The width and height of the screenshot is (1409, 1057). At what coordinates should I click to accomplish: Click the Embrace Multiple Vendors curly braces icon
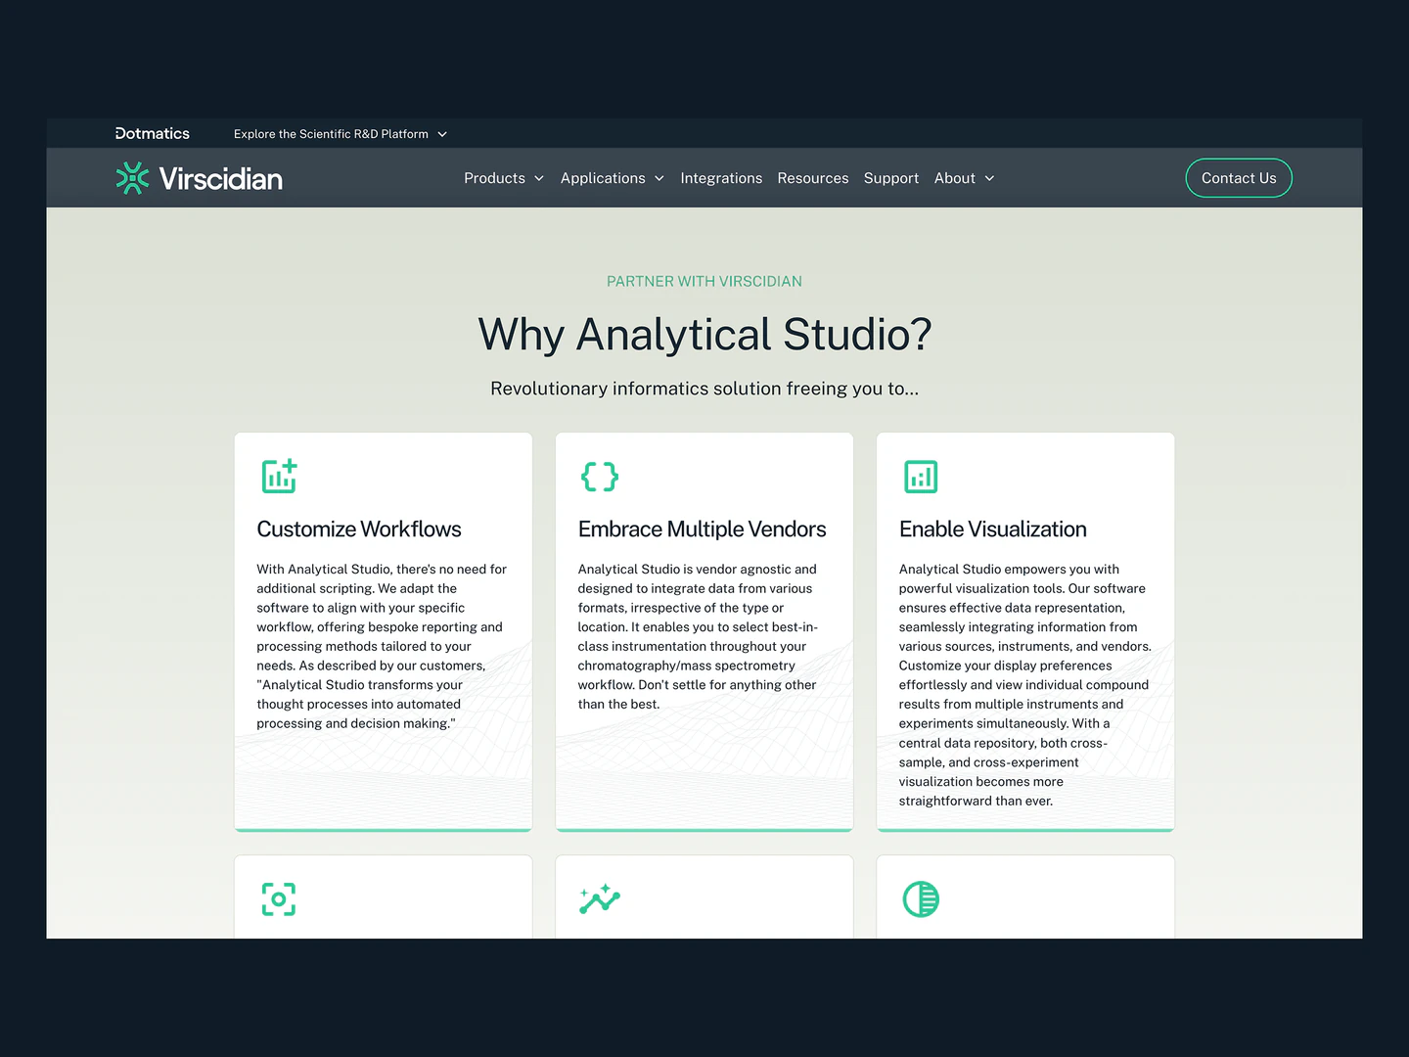[600, 477]
